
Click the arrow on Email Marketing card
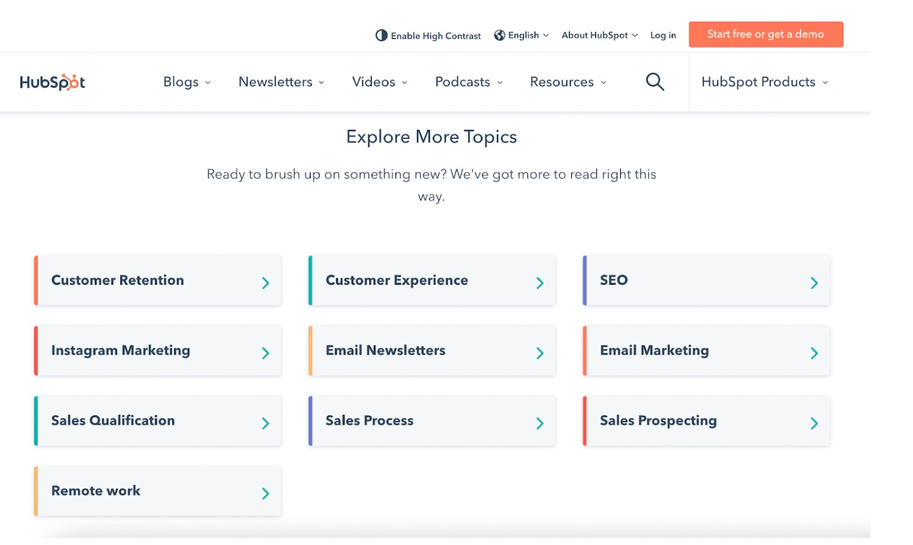tap(814, 353)
